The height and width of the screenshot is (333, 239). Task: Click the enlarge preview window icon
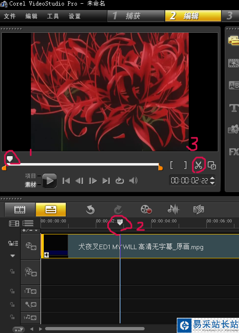pos(212,165)
